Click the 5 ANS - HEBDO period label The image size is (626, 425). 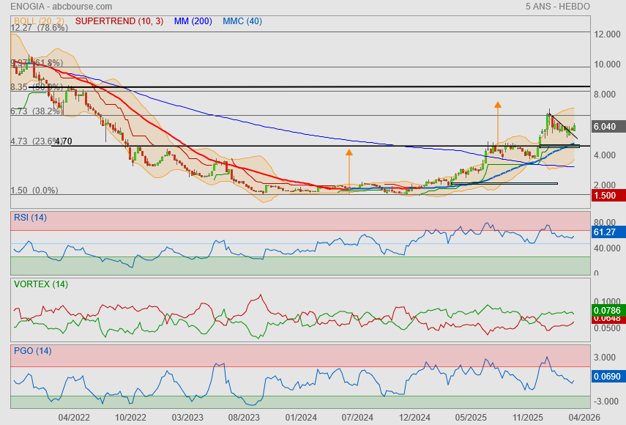(x=557, y=7)
